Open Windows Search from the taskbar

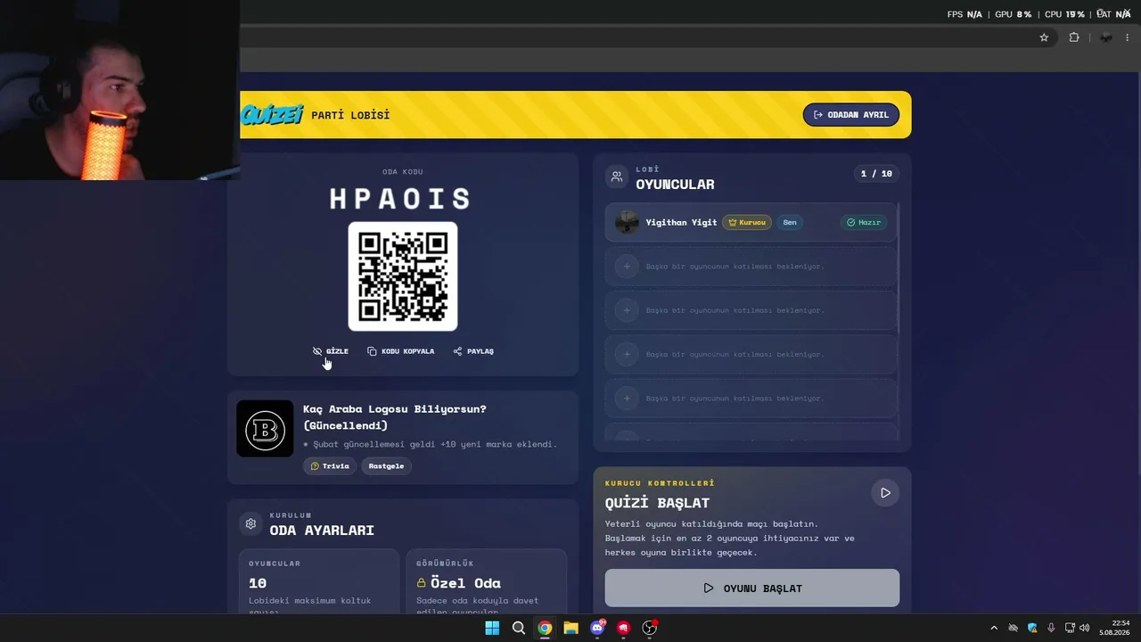[x=519, y=628]
